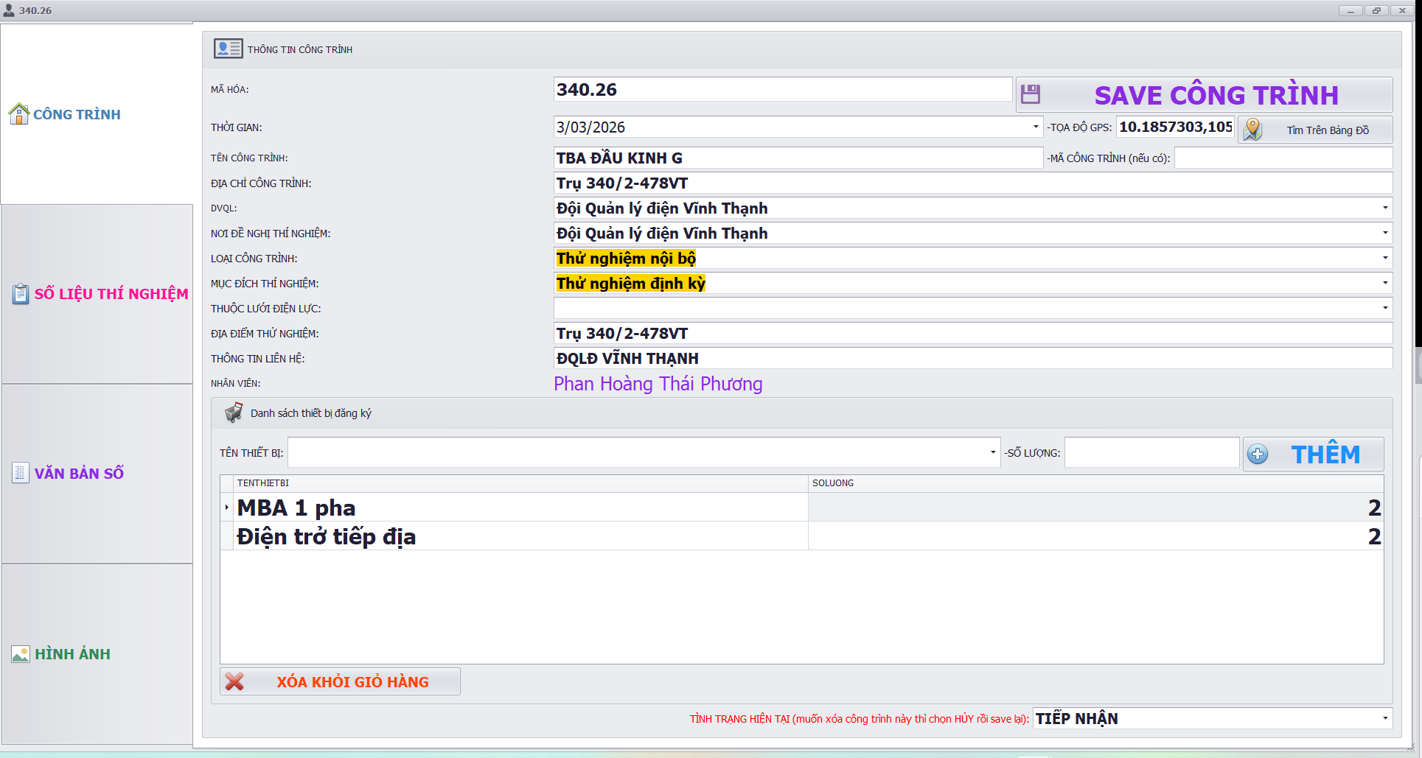Screen dimensions: 1422x758
Task: Click the map pin icon for map search
Action: (1252, 130)
